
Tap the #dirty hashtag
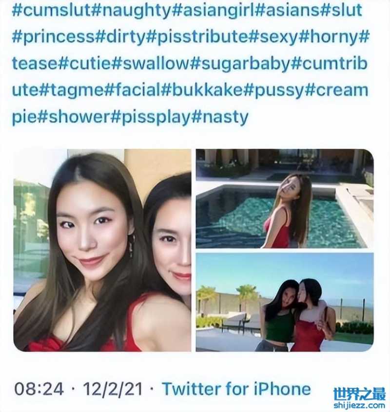coord(119,38)
